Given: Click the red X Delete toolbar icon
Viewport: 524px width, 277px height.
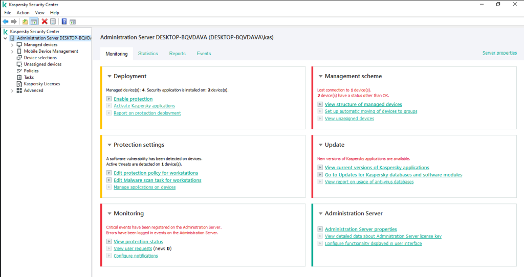Looking at the screenshot, I should click(45, 21).
